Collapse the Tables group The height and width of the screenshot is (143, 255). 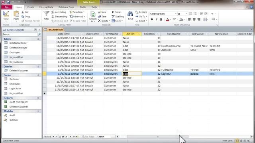[38, 39]
